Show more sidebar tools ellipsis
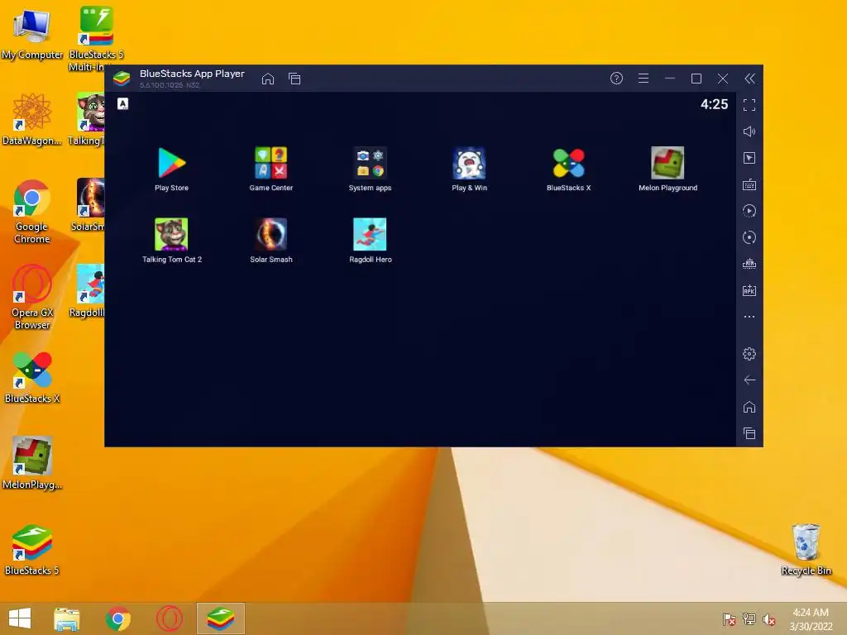 point(749,317)
